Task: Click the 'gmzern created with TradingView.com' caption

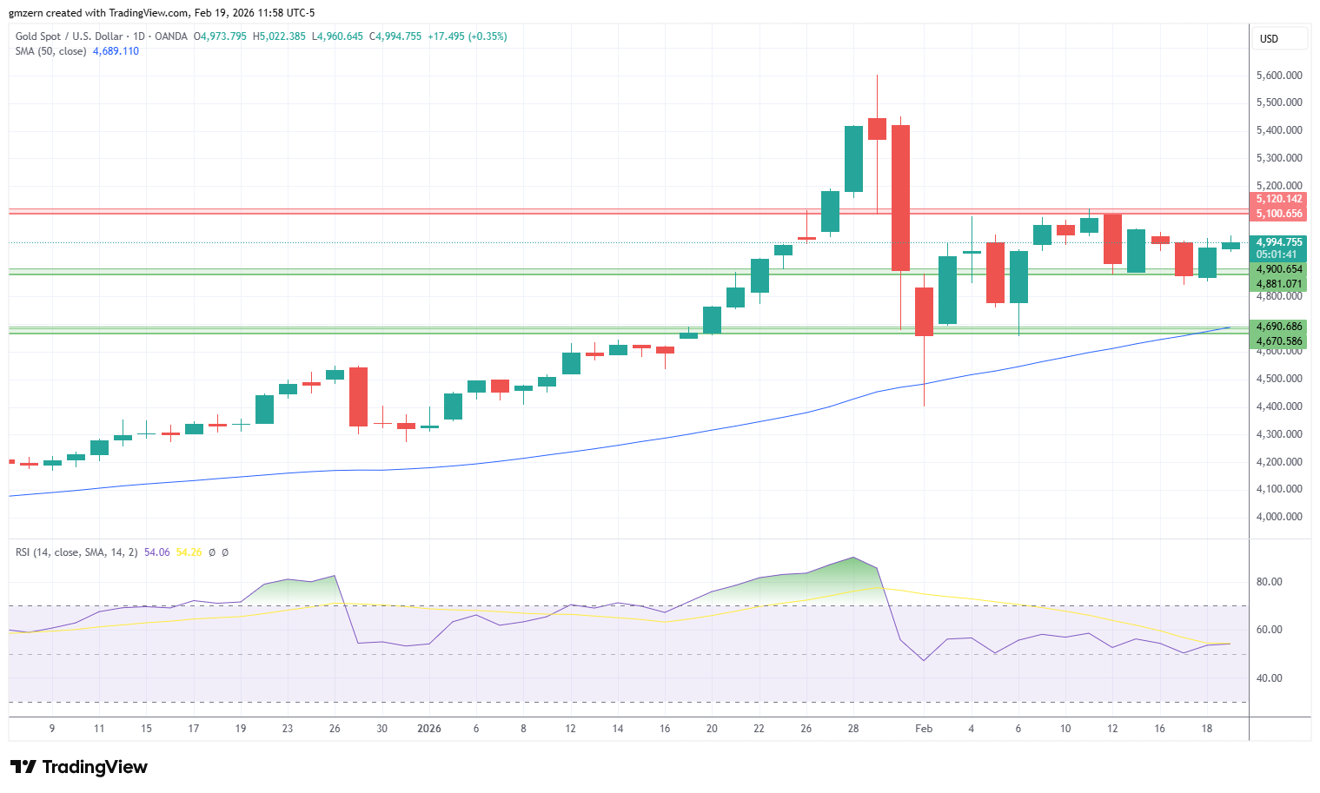Action: pyautogui.click(x=97, y=13)
